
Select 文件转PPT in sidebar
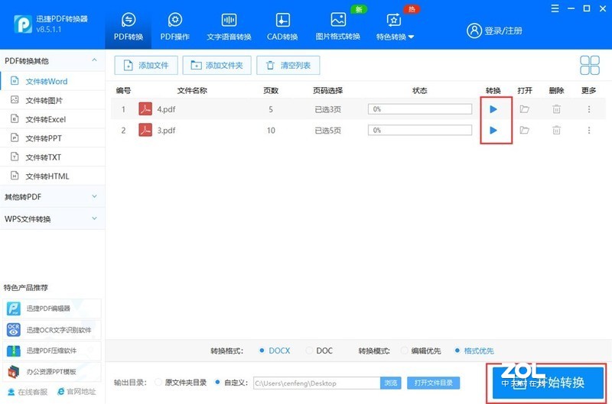click(x=52, y=138)
